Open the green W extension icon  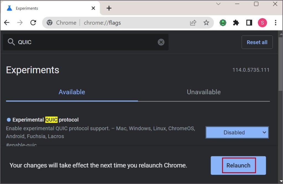click(223, 23)
